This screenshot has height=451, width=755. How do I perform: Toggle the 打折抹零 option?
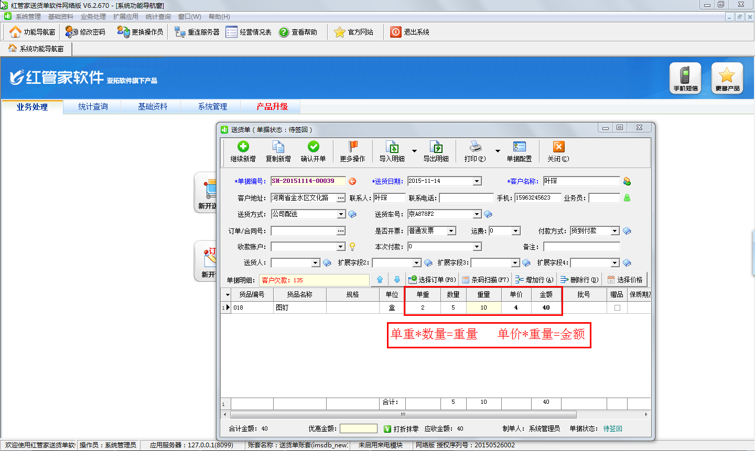click(387, 429)
